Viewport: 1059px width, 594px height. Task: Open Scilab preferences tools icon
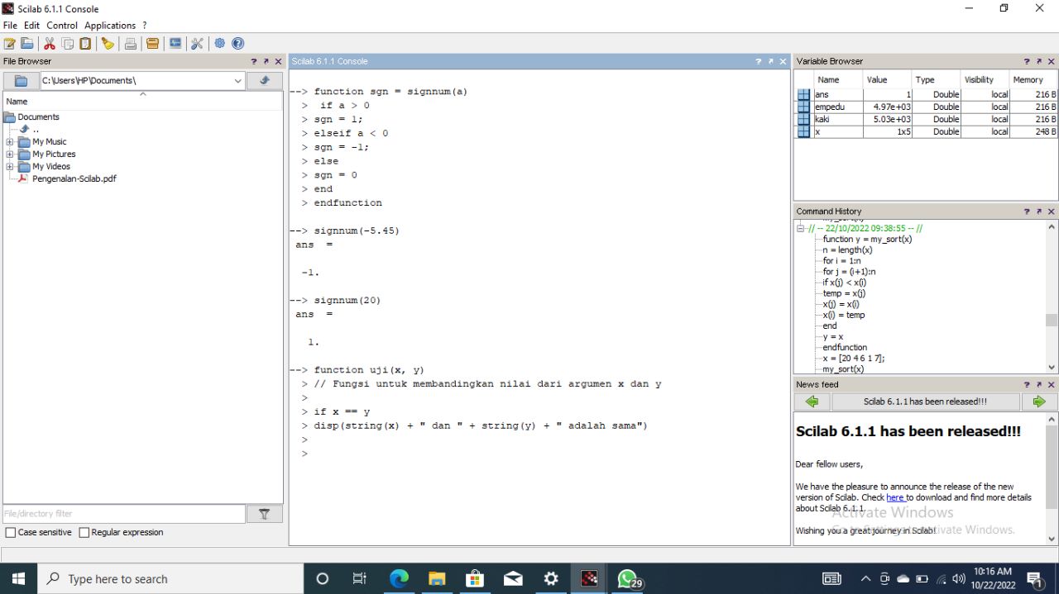197,44
